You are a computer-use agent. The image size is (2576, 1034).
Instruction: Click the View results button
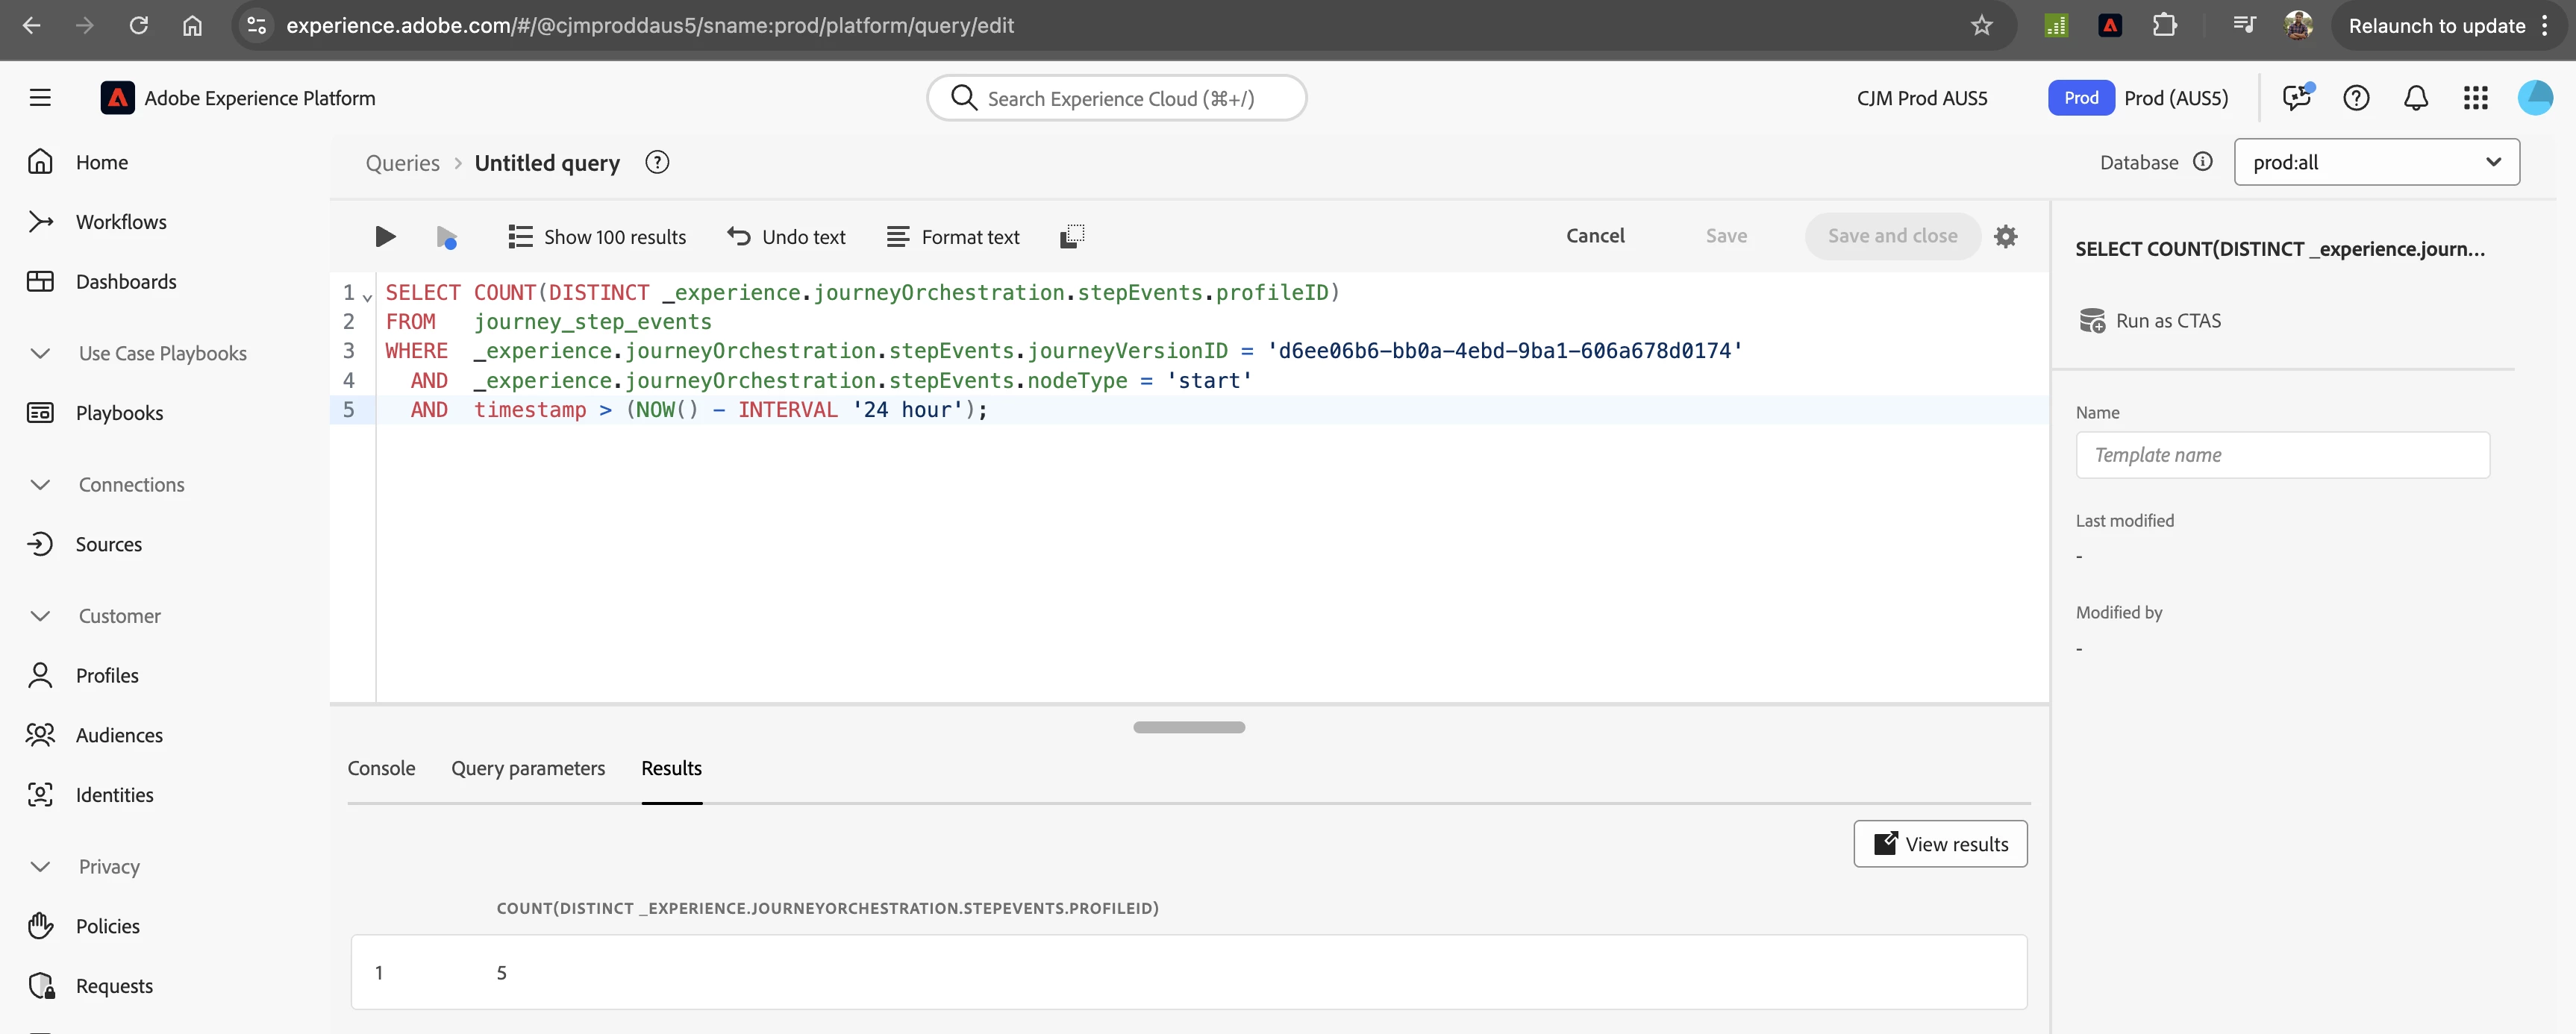point(1939,844)
